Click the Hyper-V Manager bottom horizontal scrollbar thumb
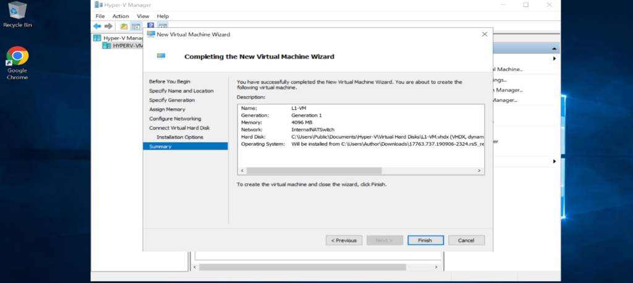Image resolution: width=633 pixels, height=283 pixels. click(302, 268)
